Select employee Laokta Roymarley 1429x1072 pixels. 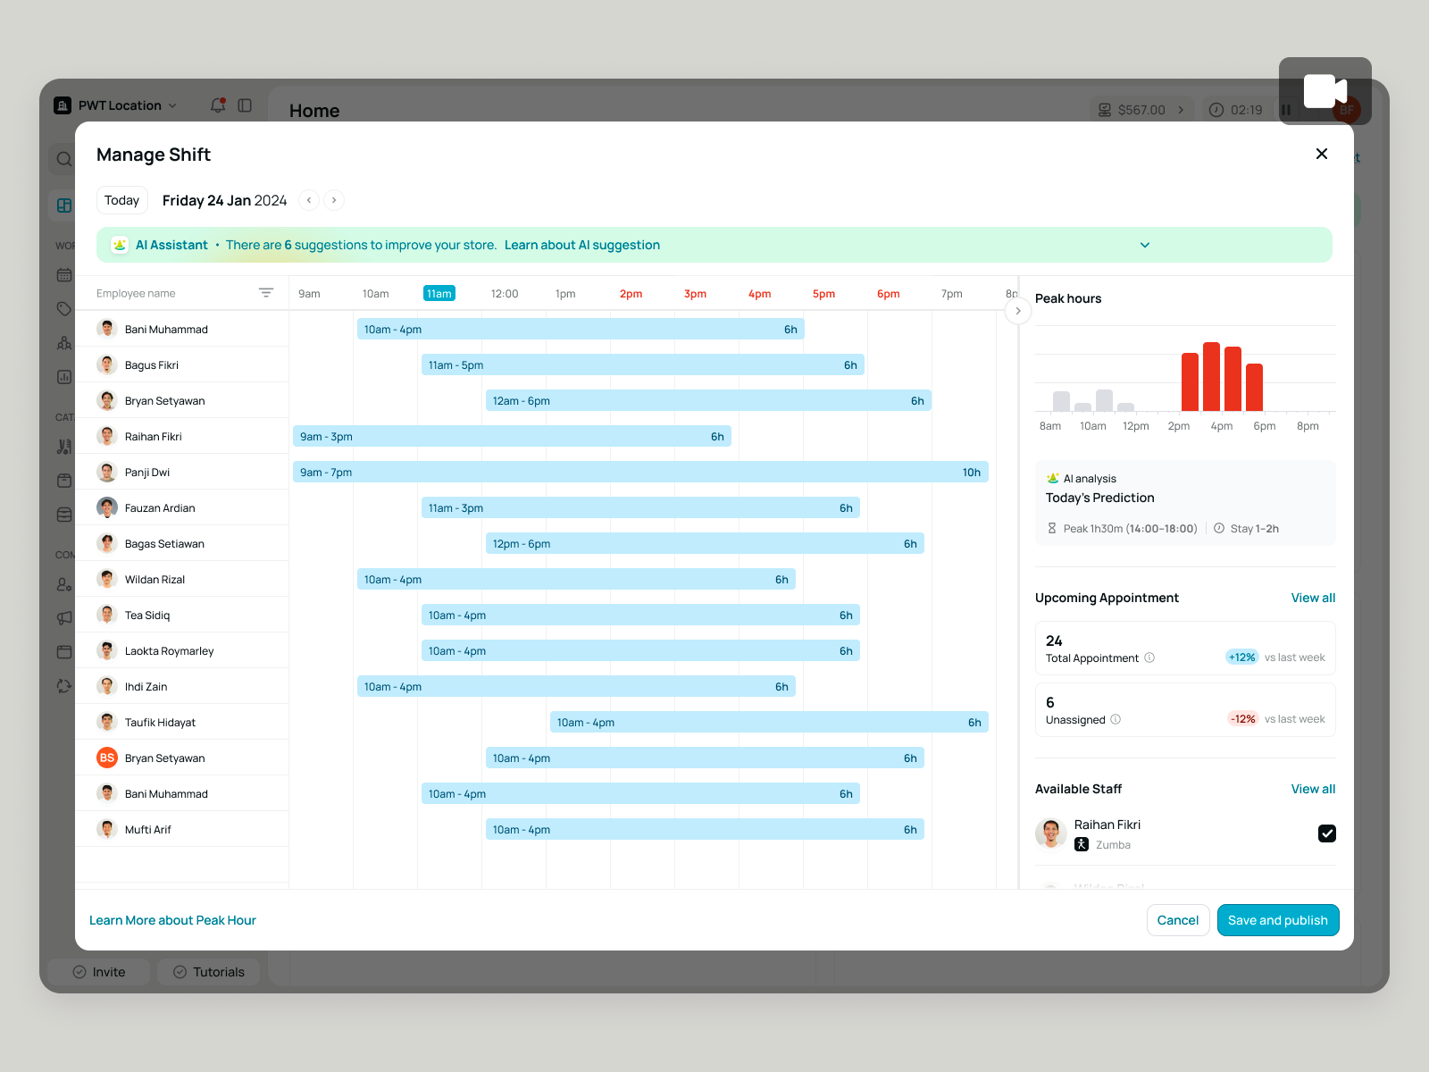pos(182,650)
